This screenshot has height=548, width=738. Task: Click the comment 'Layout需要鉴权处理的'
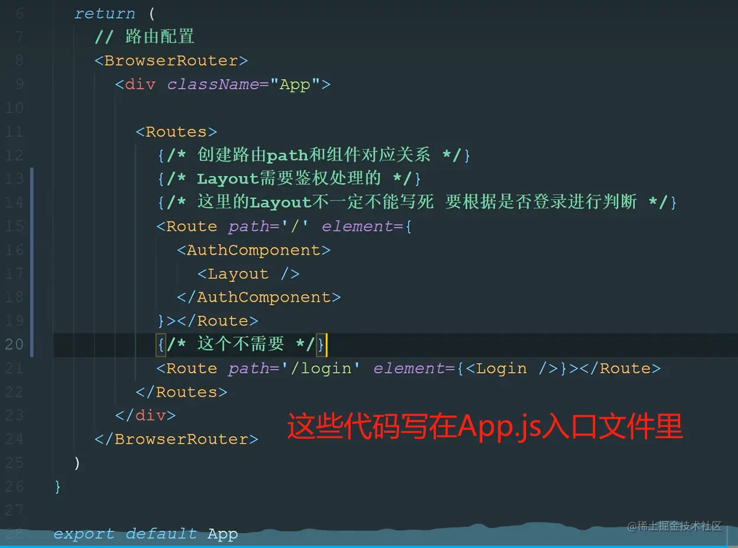289,178
